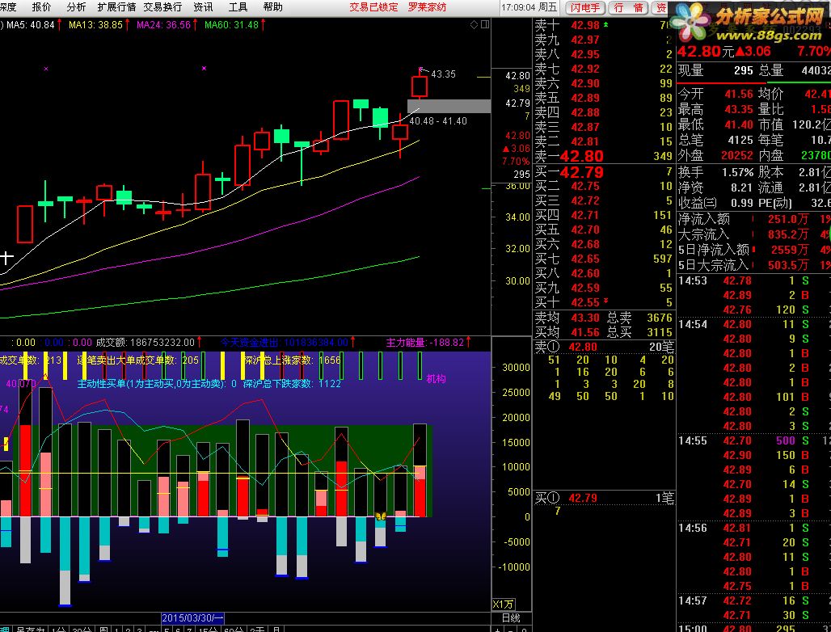This screenshot has height=632, width=831.
Task: Click the 今开 price 41.56 in quote panel
Action: pyautogui.click(x=739, y=94)
